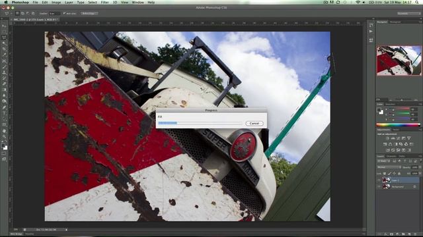
Task: Open the Essentials workspace dropdown
Action: [x=408, y=13]
